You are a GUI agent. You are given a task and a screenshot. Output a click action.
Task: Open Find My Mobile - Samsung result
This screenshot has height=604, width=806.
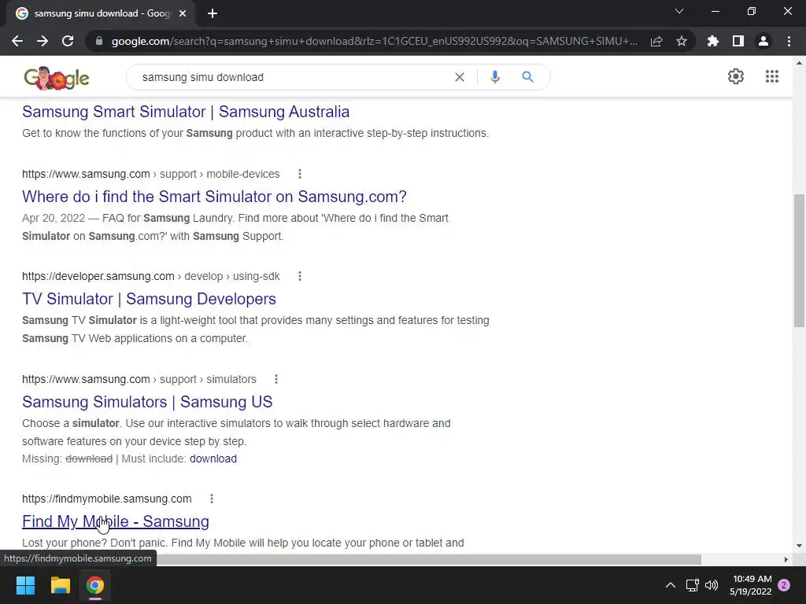coord(116,521)
